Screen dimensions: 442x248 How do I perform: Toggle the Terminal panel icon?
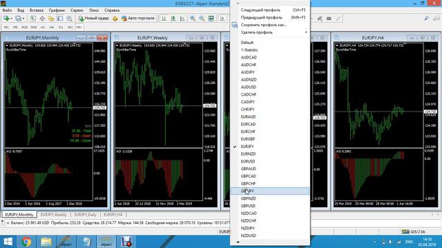pyautogui.click(x=60, y=19)
